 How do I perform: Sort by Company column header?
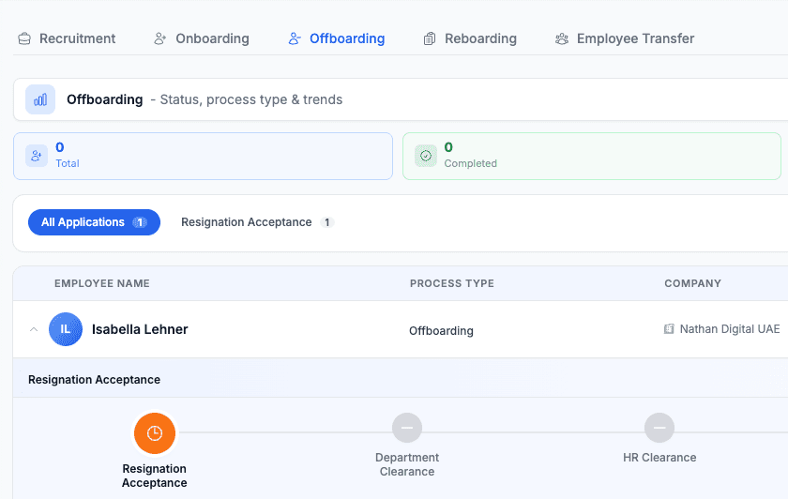pos(692,283)
